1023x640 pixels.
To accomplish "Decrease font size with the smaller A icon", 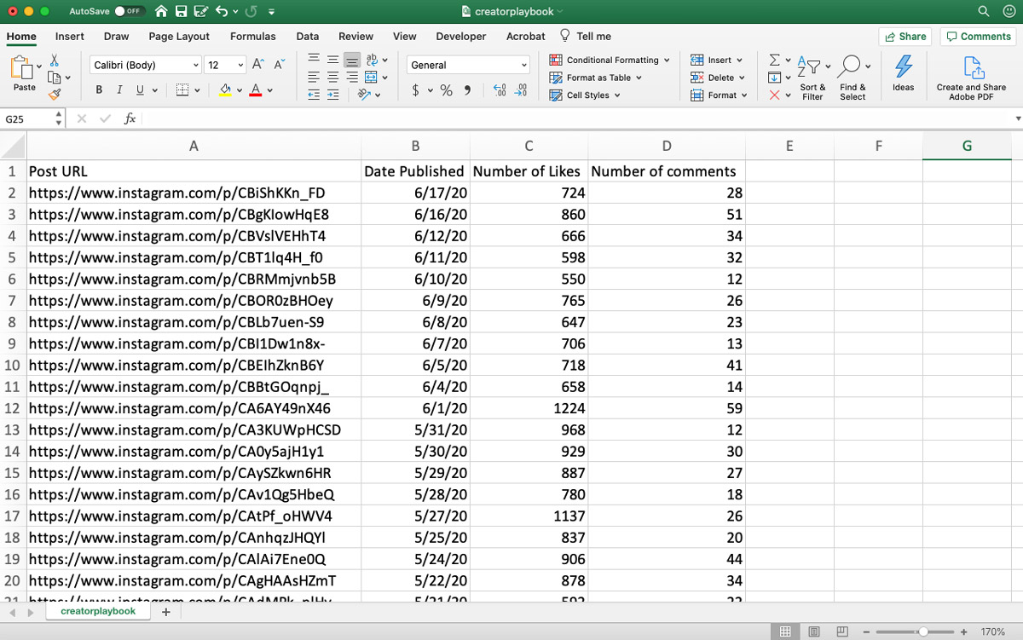I will (278, 65).
